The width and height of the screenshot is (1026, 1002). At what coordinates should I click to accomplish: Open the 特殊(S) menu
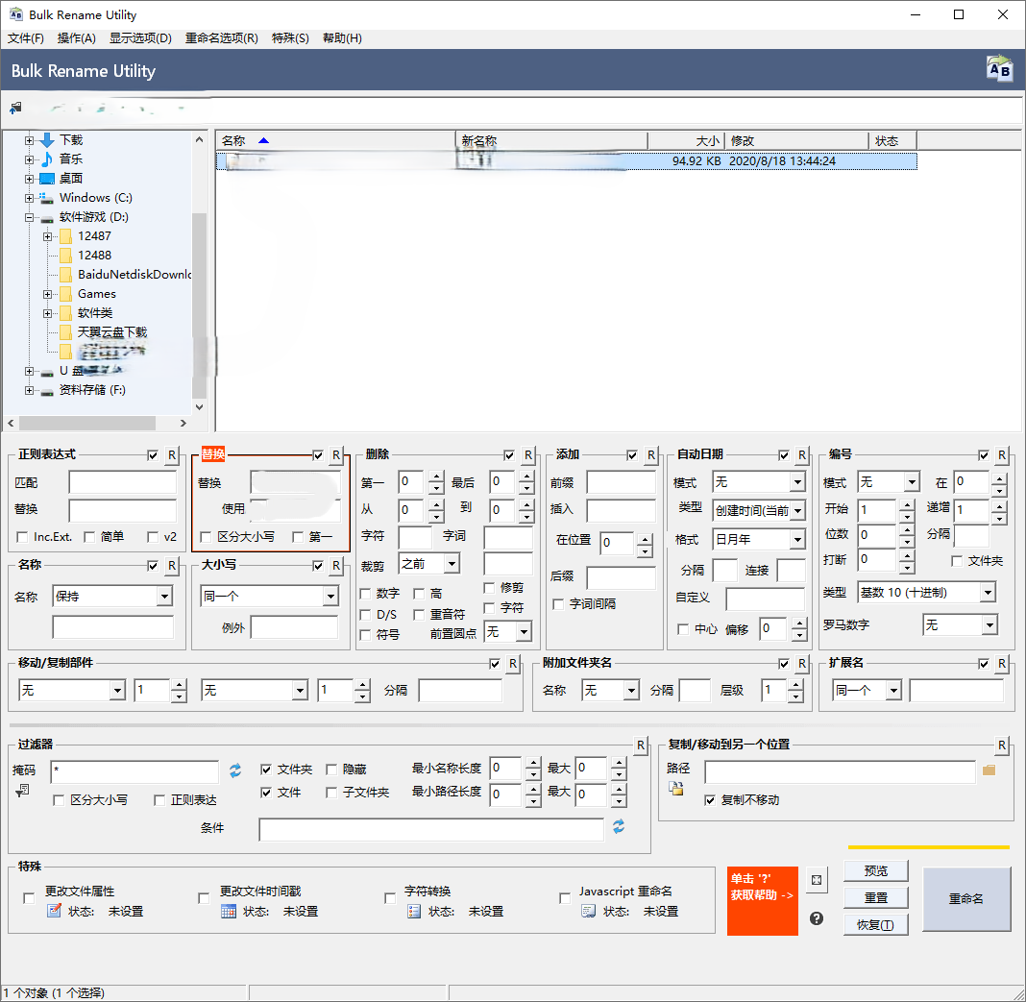pos(290,38)
